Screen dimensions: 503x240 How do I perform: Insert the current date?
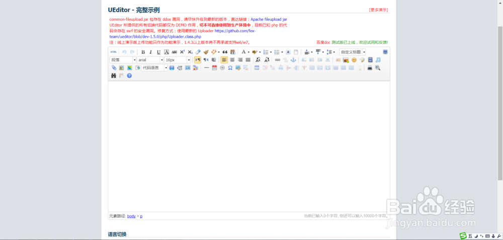tap(214, 68)
